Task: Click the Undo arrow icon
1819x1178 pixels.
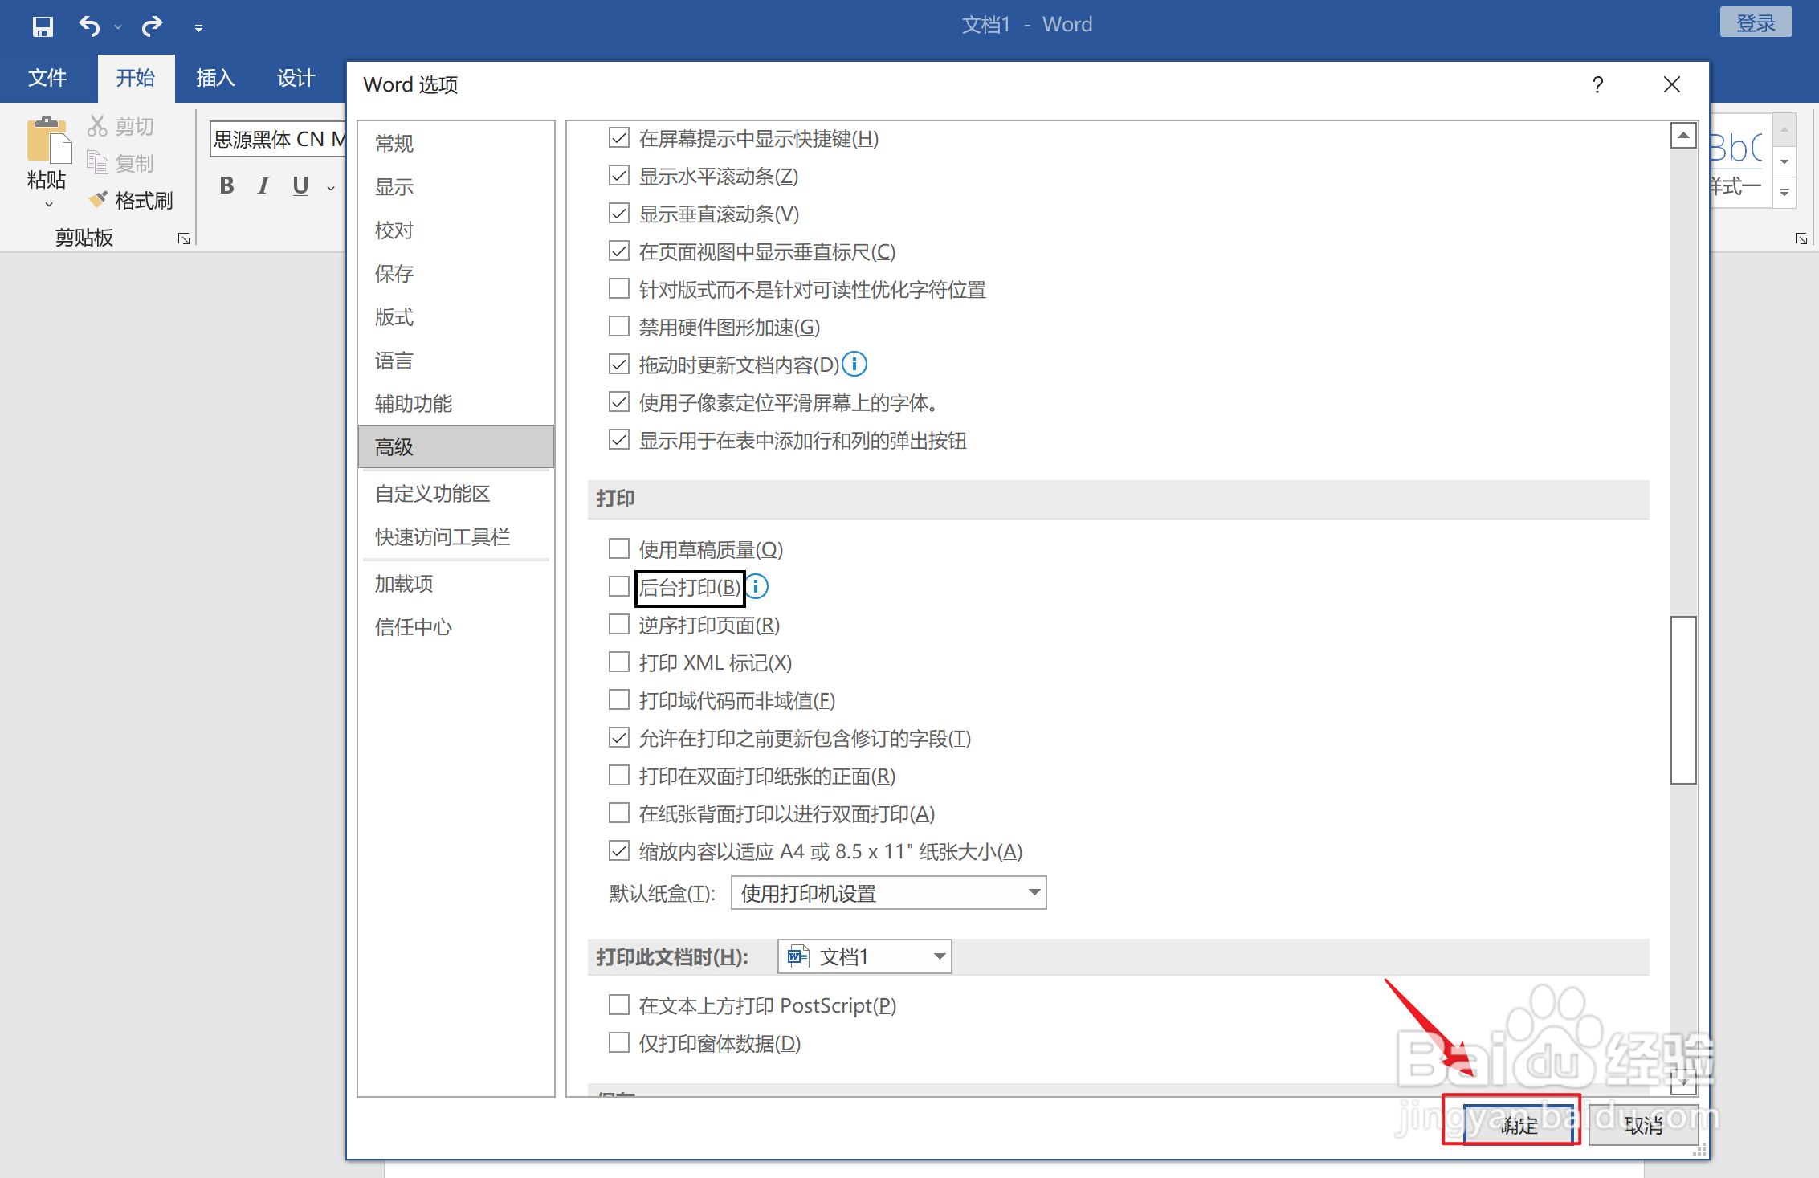Action: point(88,26)
